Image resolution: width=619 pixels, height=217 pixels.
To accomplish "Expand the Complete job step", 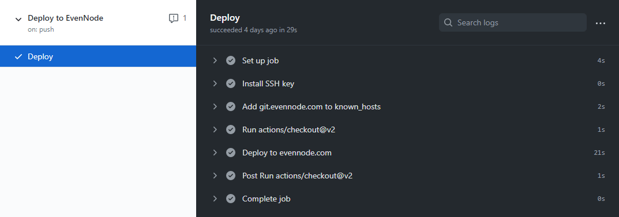I will click(x=215, y=199).
